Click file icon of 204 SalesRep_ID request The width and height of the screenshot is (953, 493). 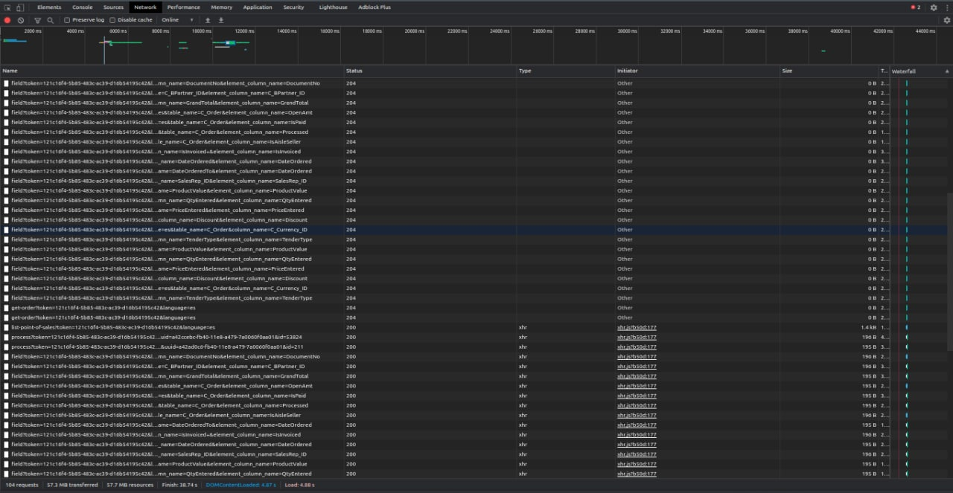[x=7, y=181]
